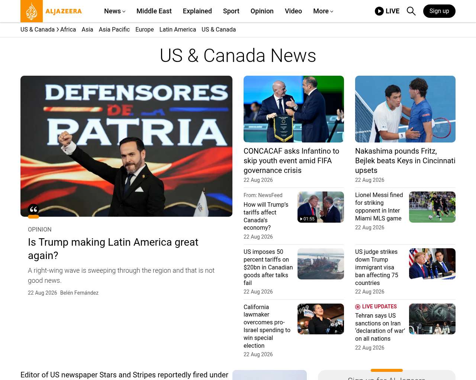This screenshot has height=380, width=476.
Task: Open the search magnifier icon
Action: [x=411, y=11]
